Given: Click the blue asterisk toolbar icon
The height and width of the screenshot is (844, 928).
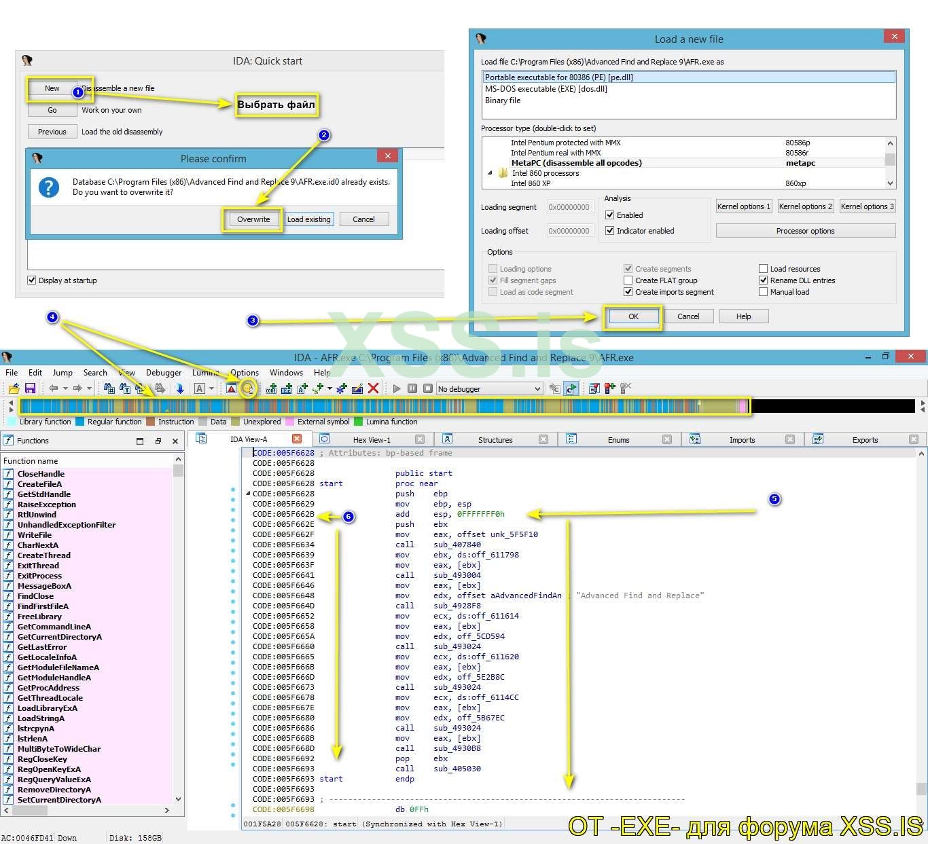Looking at the screenshot, I should 342,388.
